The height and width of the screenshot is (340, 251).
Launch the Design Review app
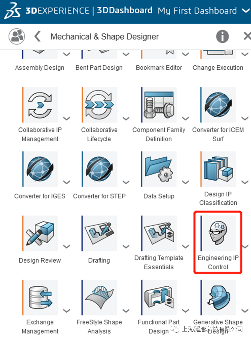[40, 233]
